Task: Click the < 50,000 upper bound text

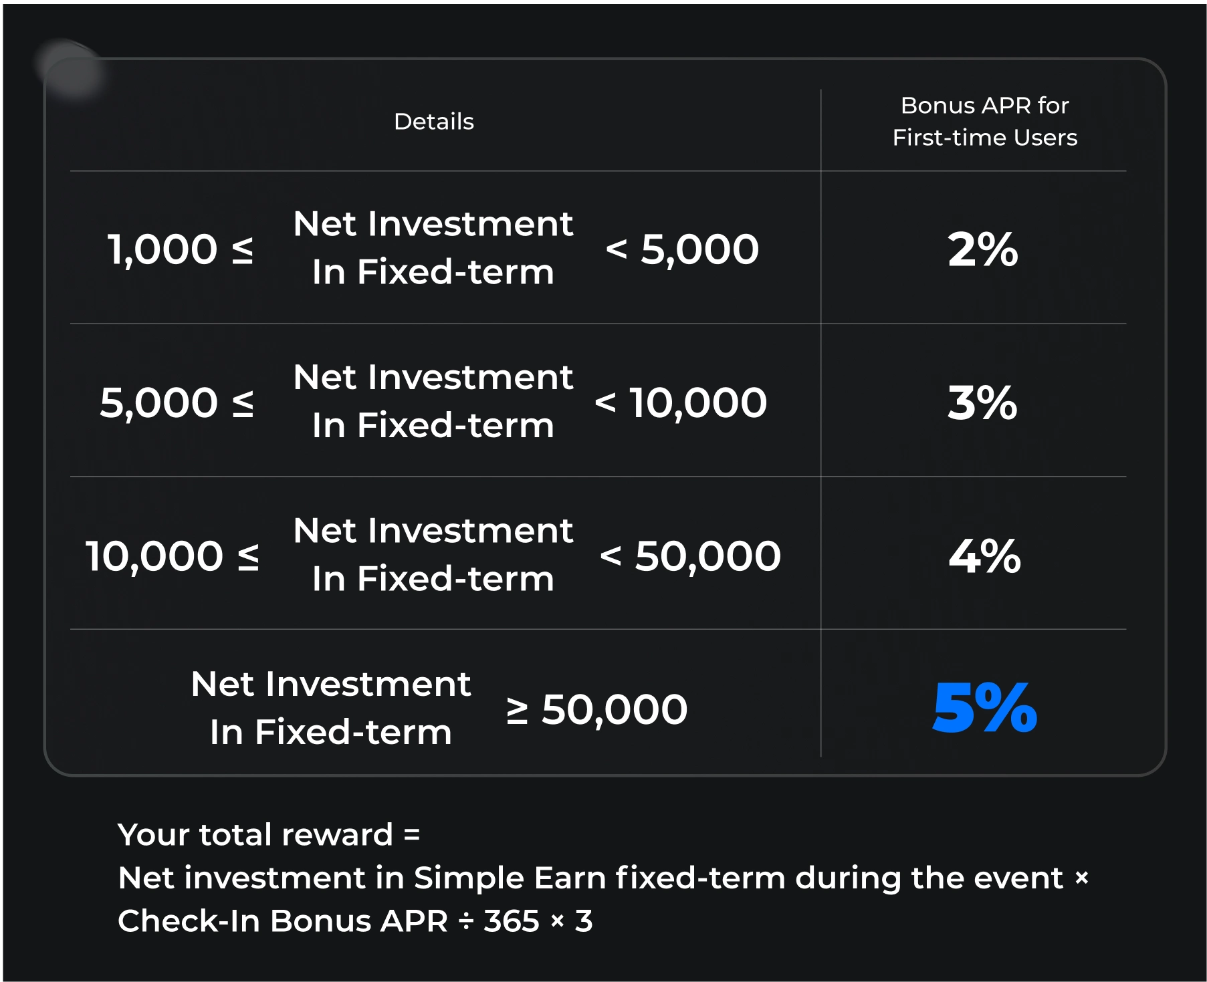Action: click(690, 556)
